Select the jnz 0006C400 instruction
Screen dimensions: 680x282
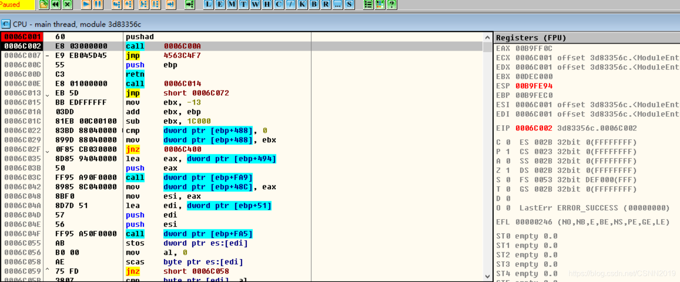(x=241, y=149)
